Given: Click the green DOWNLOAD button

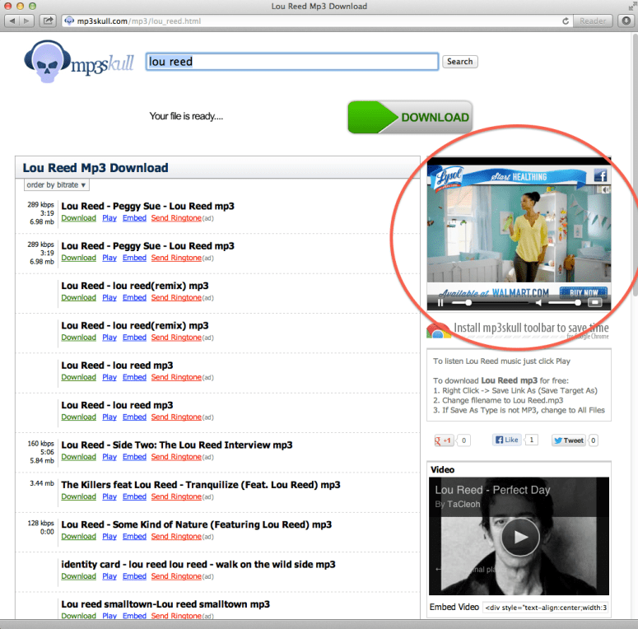Looking at the screenshot, I should [x=410, y=117].
